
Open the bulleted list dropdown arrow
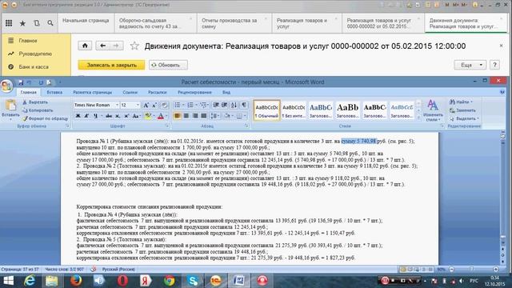coord(183,105)
